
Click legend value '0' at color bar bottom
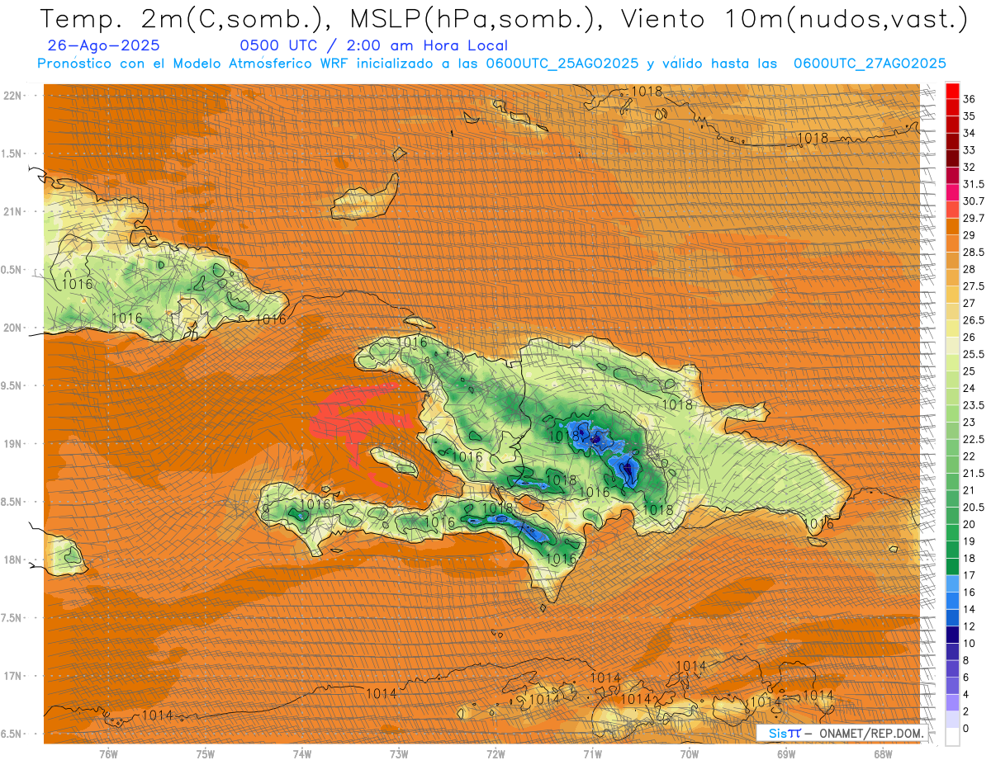(967, 729)
